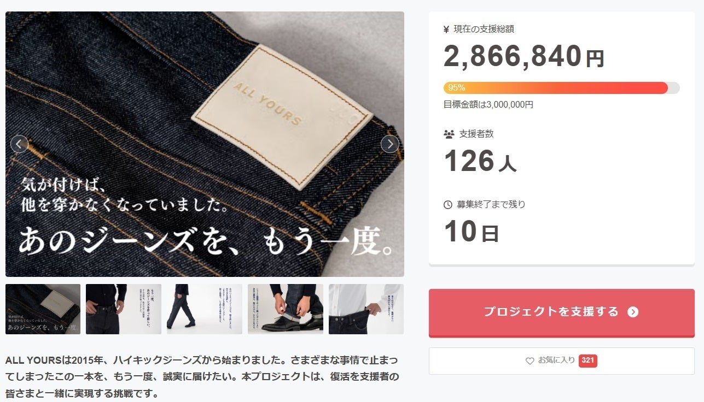
Task: Click supporters people icon
Action: coord(449,134)
